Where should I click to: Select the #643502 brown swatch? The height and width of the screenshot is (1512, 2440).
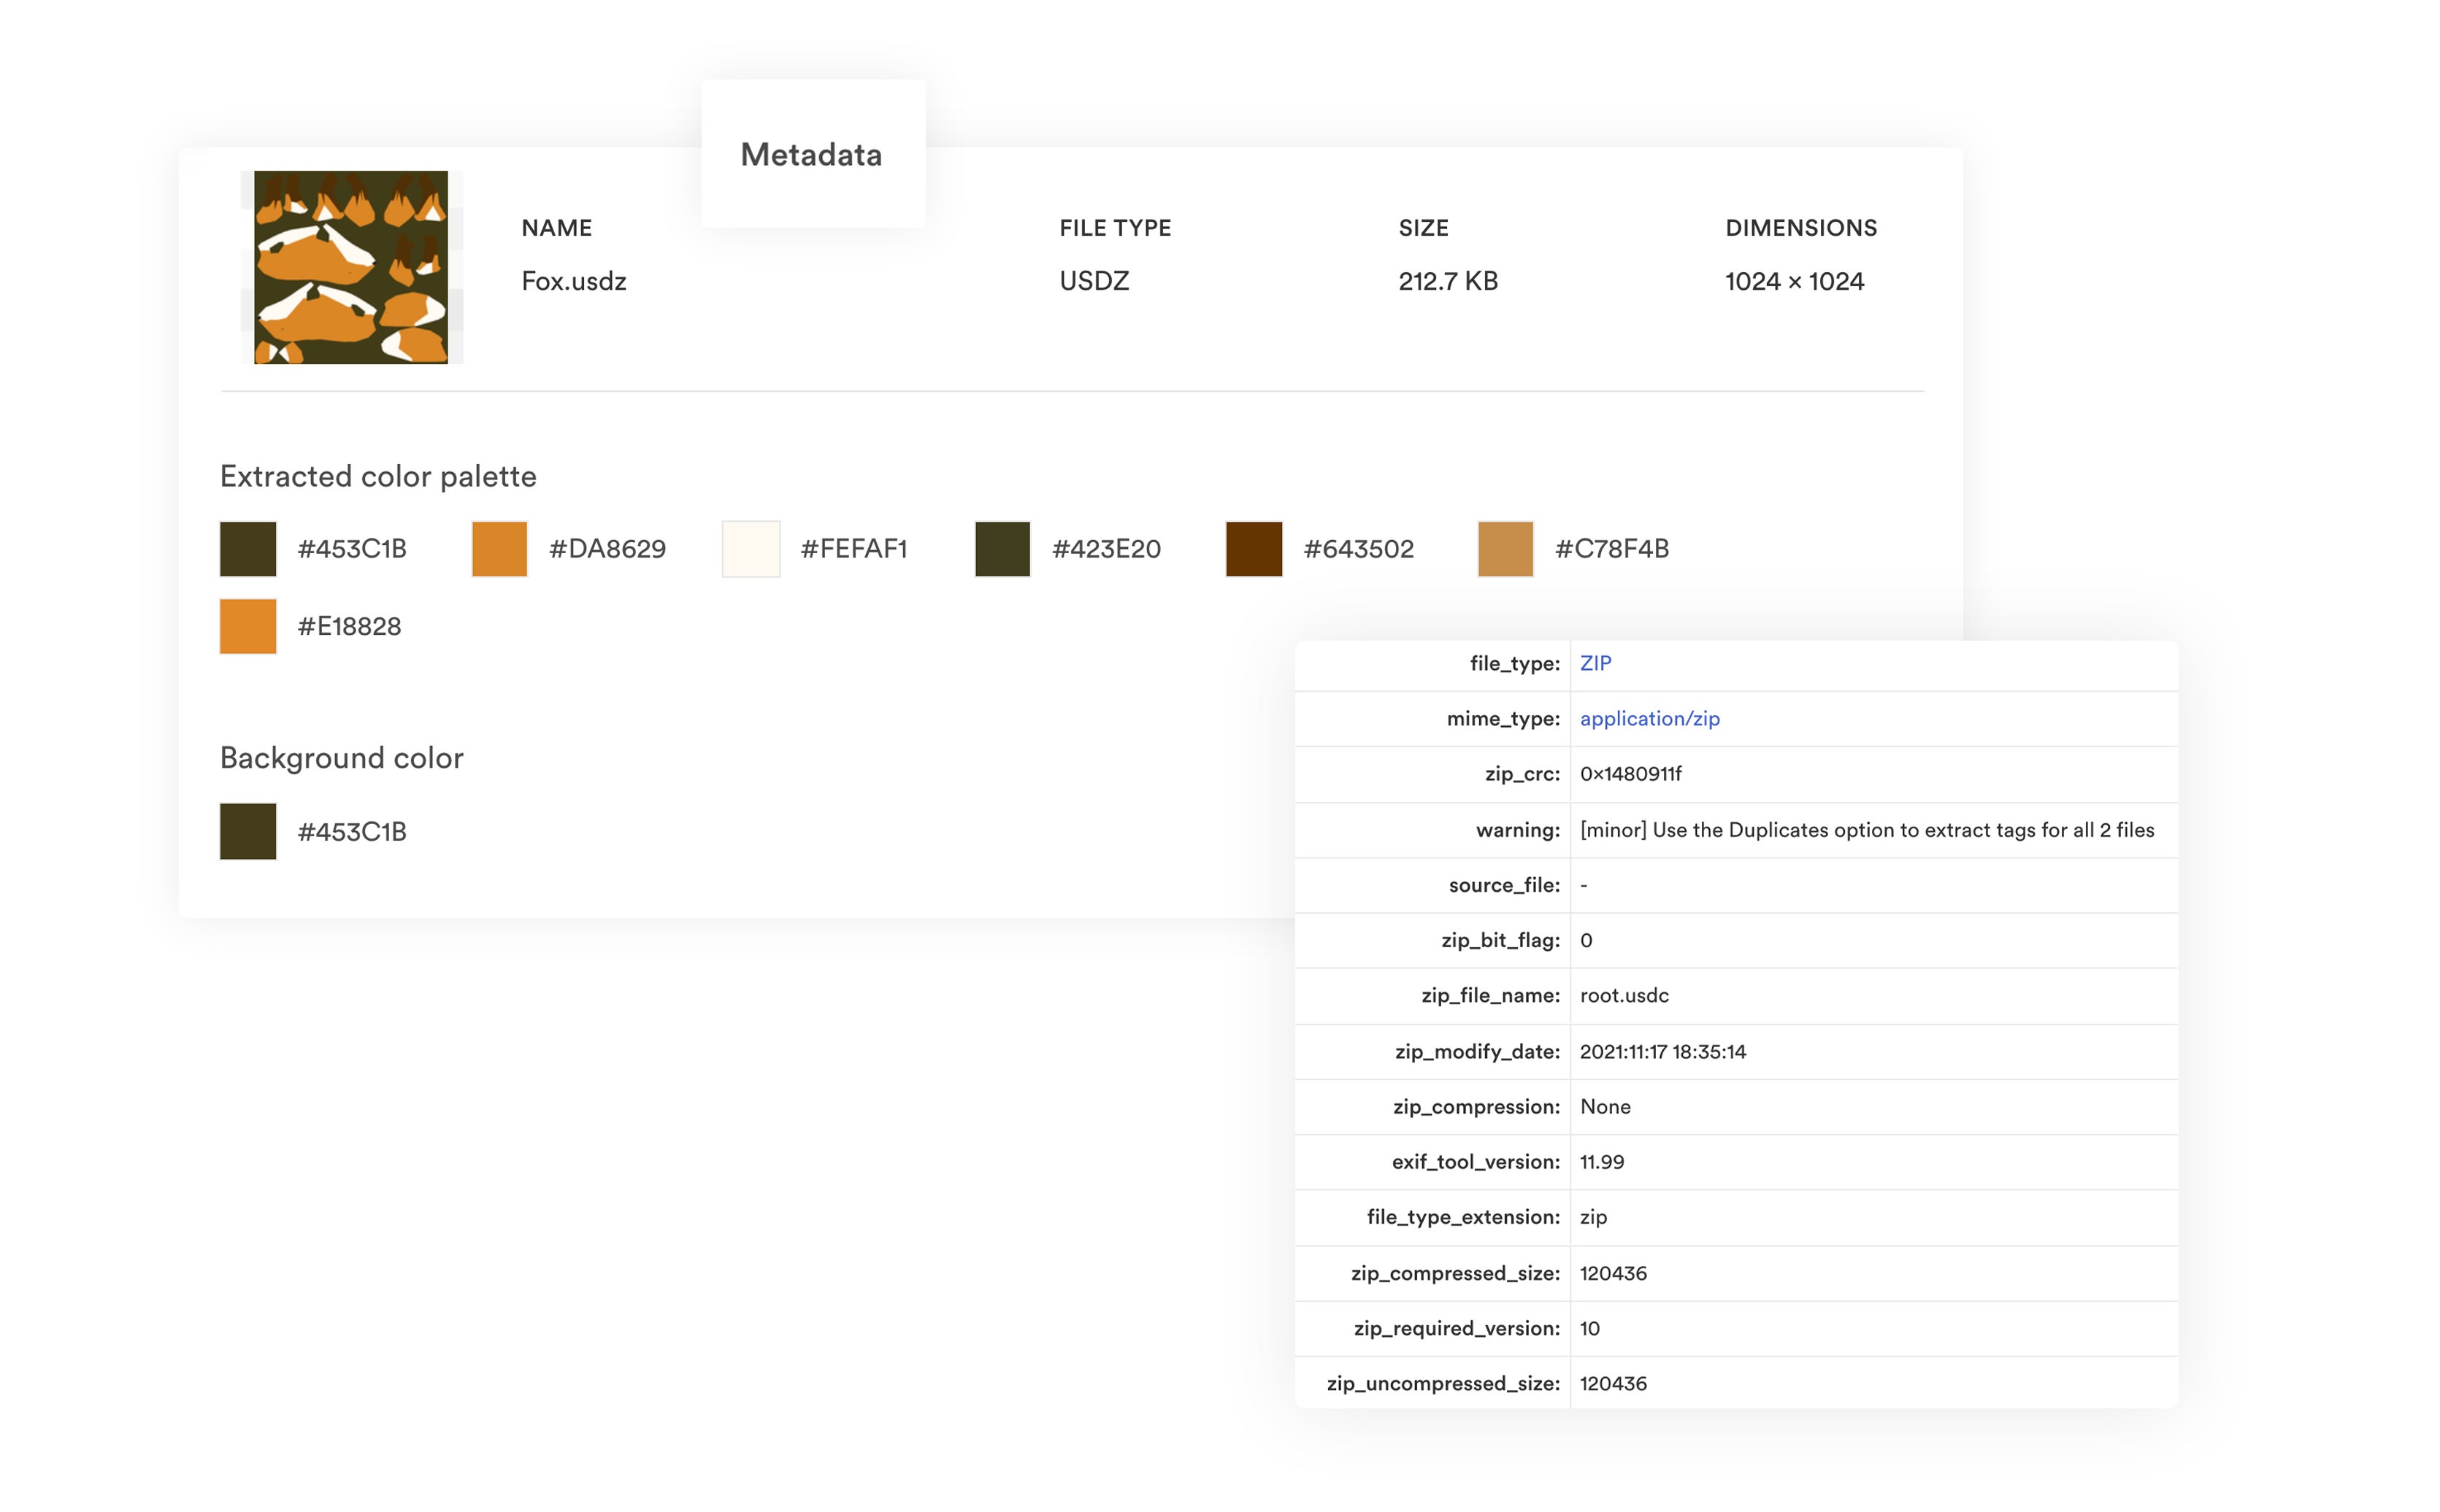point(1254,549)
